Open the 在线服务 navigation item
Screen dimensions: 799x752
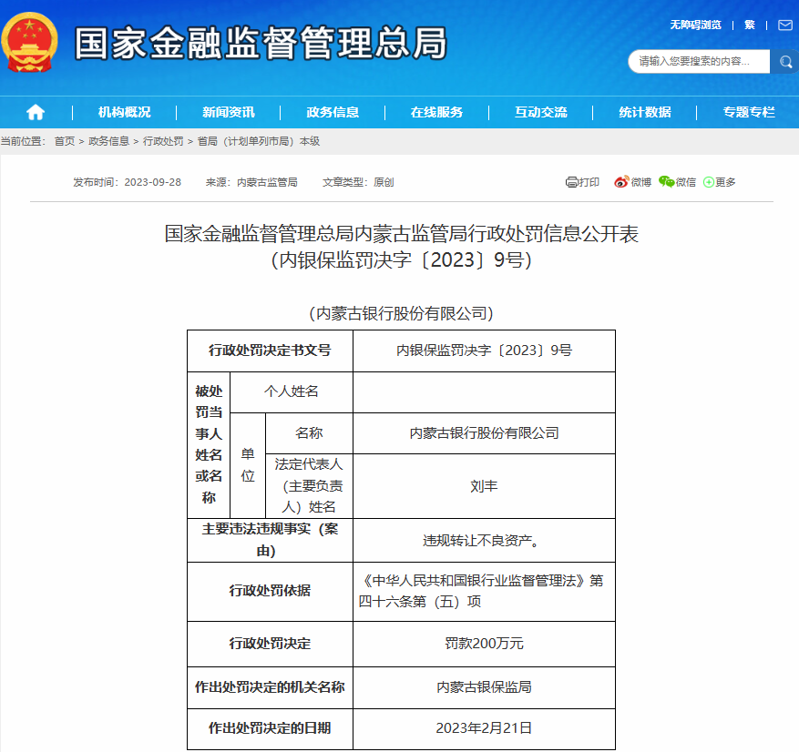pos(436,112)
